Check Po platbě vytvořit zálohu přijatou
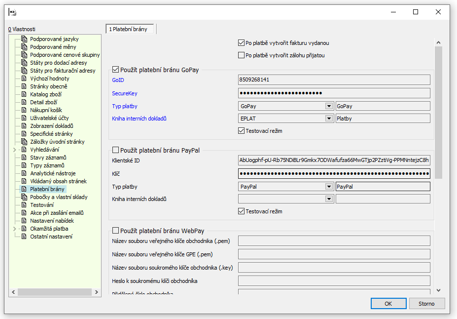 click(x=241, y=55)
